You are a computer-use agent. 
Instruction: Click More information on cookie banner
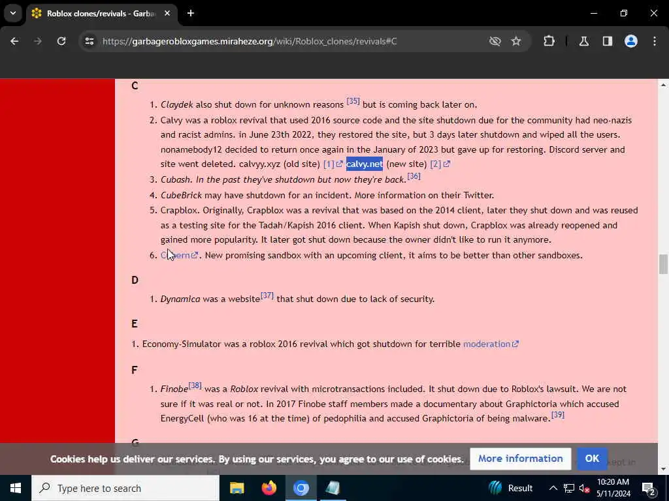[521, 459]
